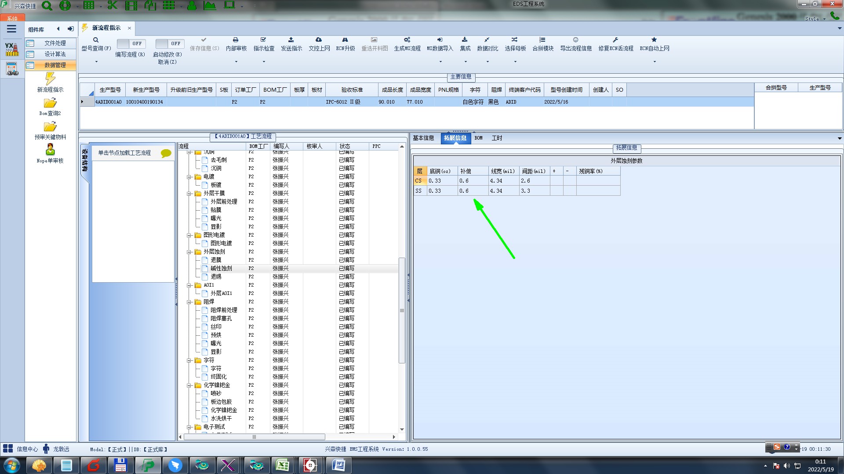This screenshot has width=844, height=474.
Task: Switch to the 工时 tab
Action: click(x=497, y=138)
